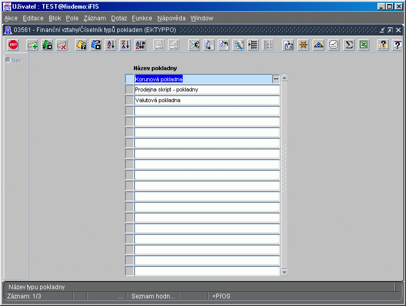The width and height of the screenshot is (406, 306).
Task: Click the single printer icon
Action: pos(159,45)
